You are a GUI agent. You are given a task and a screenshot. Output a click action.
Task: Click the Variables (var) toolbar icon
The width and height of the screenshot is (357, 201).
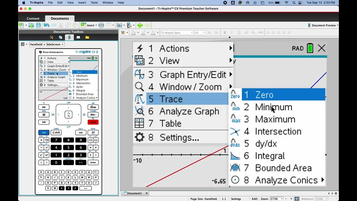tap(101, 25)
